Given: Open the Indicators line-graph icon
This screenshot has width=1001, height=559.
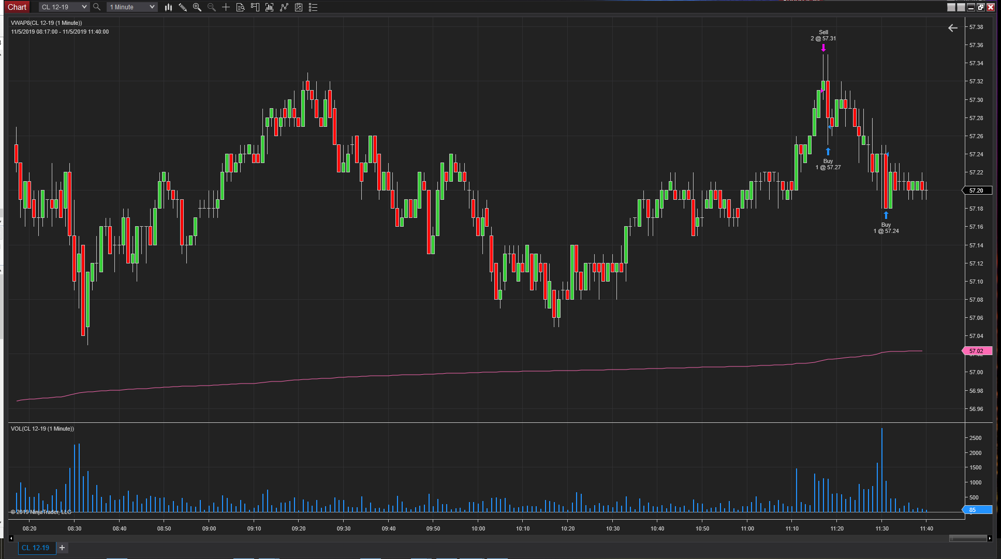Looking at the screenshot, I should click(x=284, y=7).
